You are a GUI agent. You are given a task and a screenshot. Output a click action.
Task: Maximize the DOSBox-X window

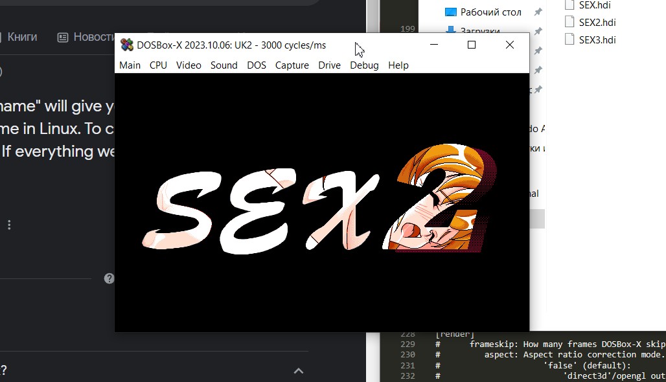[472, 45]
